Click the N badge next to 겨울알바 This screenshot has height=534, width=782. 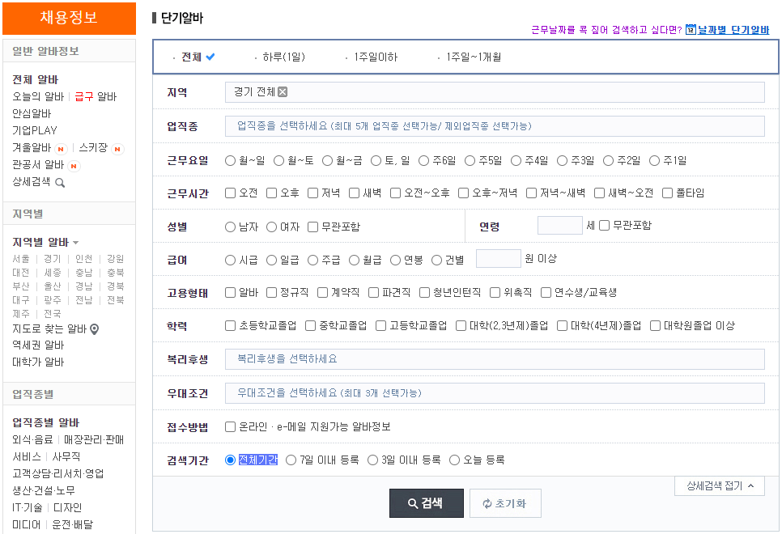tap(61, 149)
